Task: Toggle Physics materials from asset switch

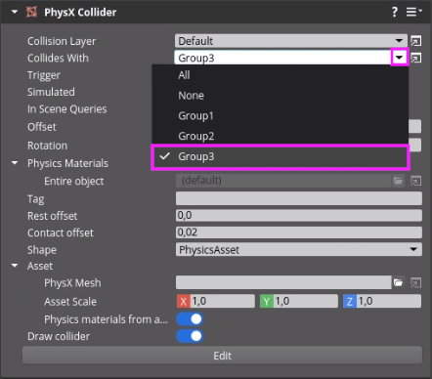Action: (190, 319)
